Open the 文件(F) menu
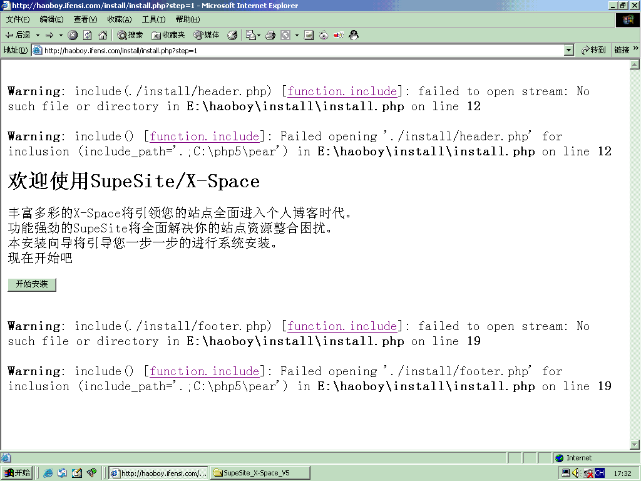The image size is (641, 481). 18,19
